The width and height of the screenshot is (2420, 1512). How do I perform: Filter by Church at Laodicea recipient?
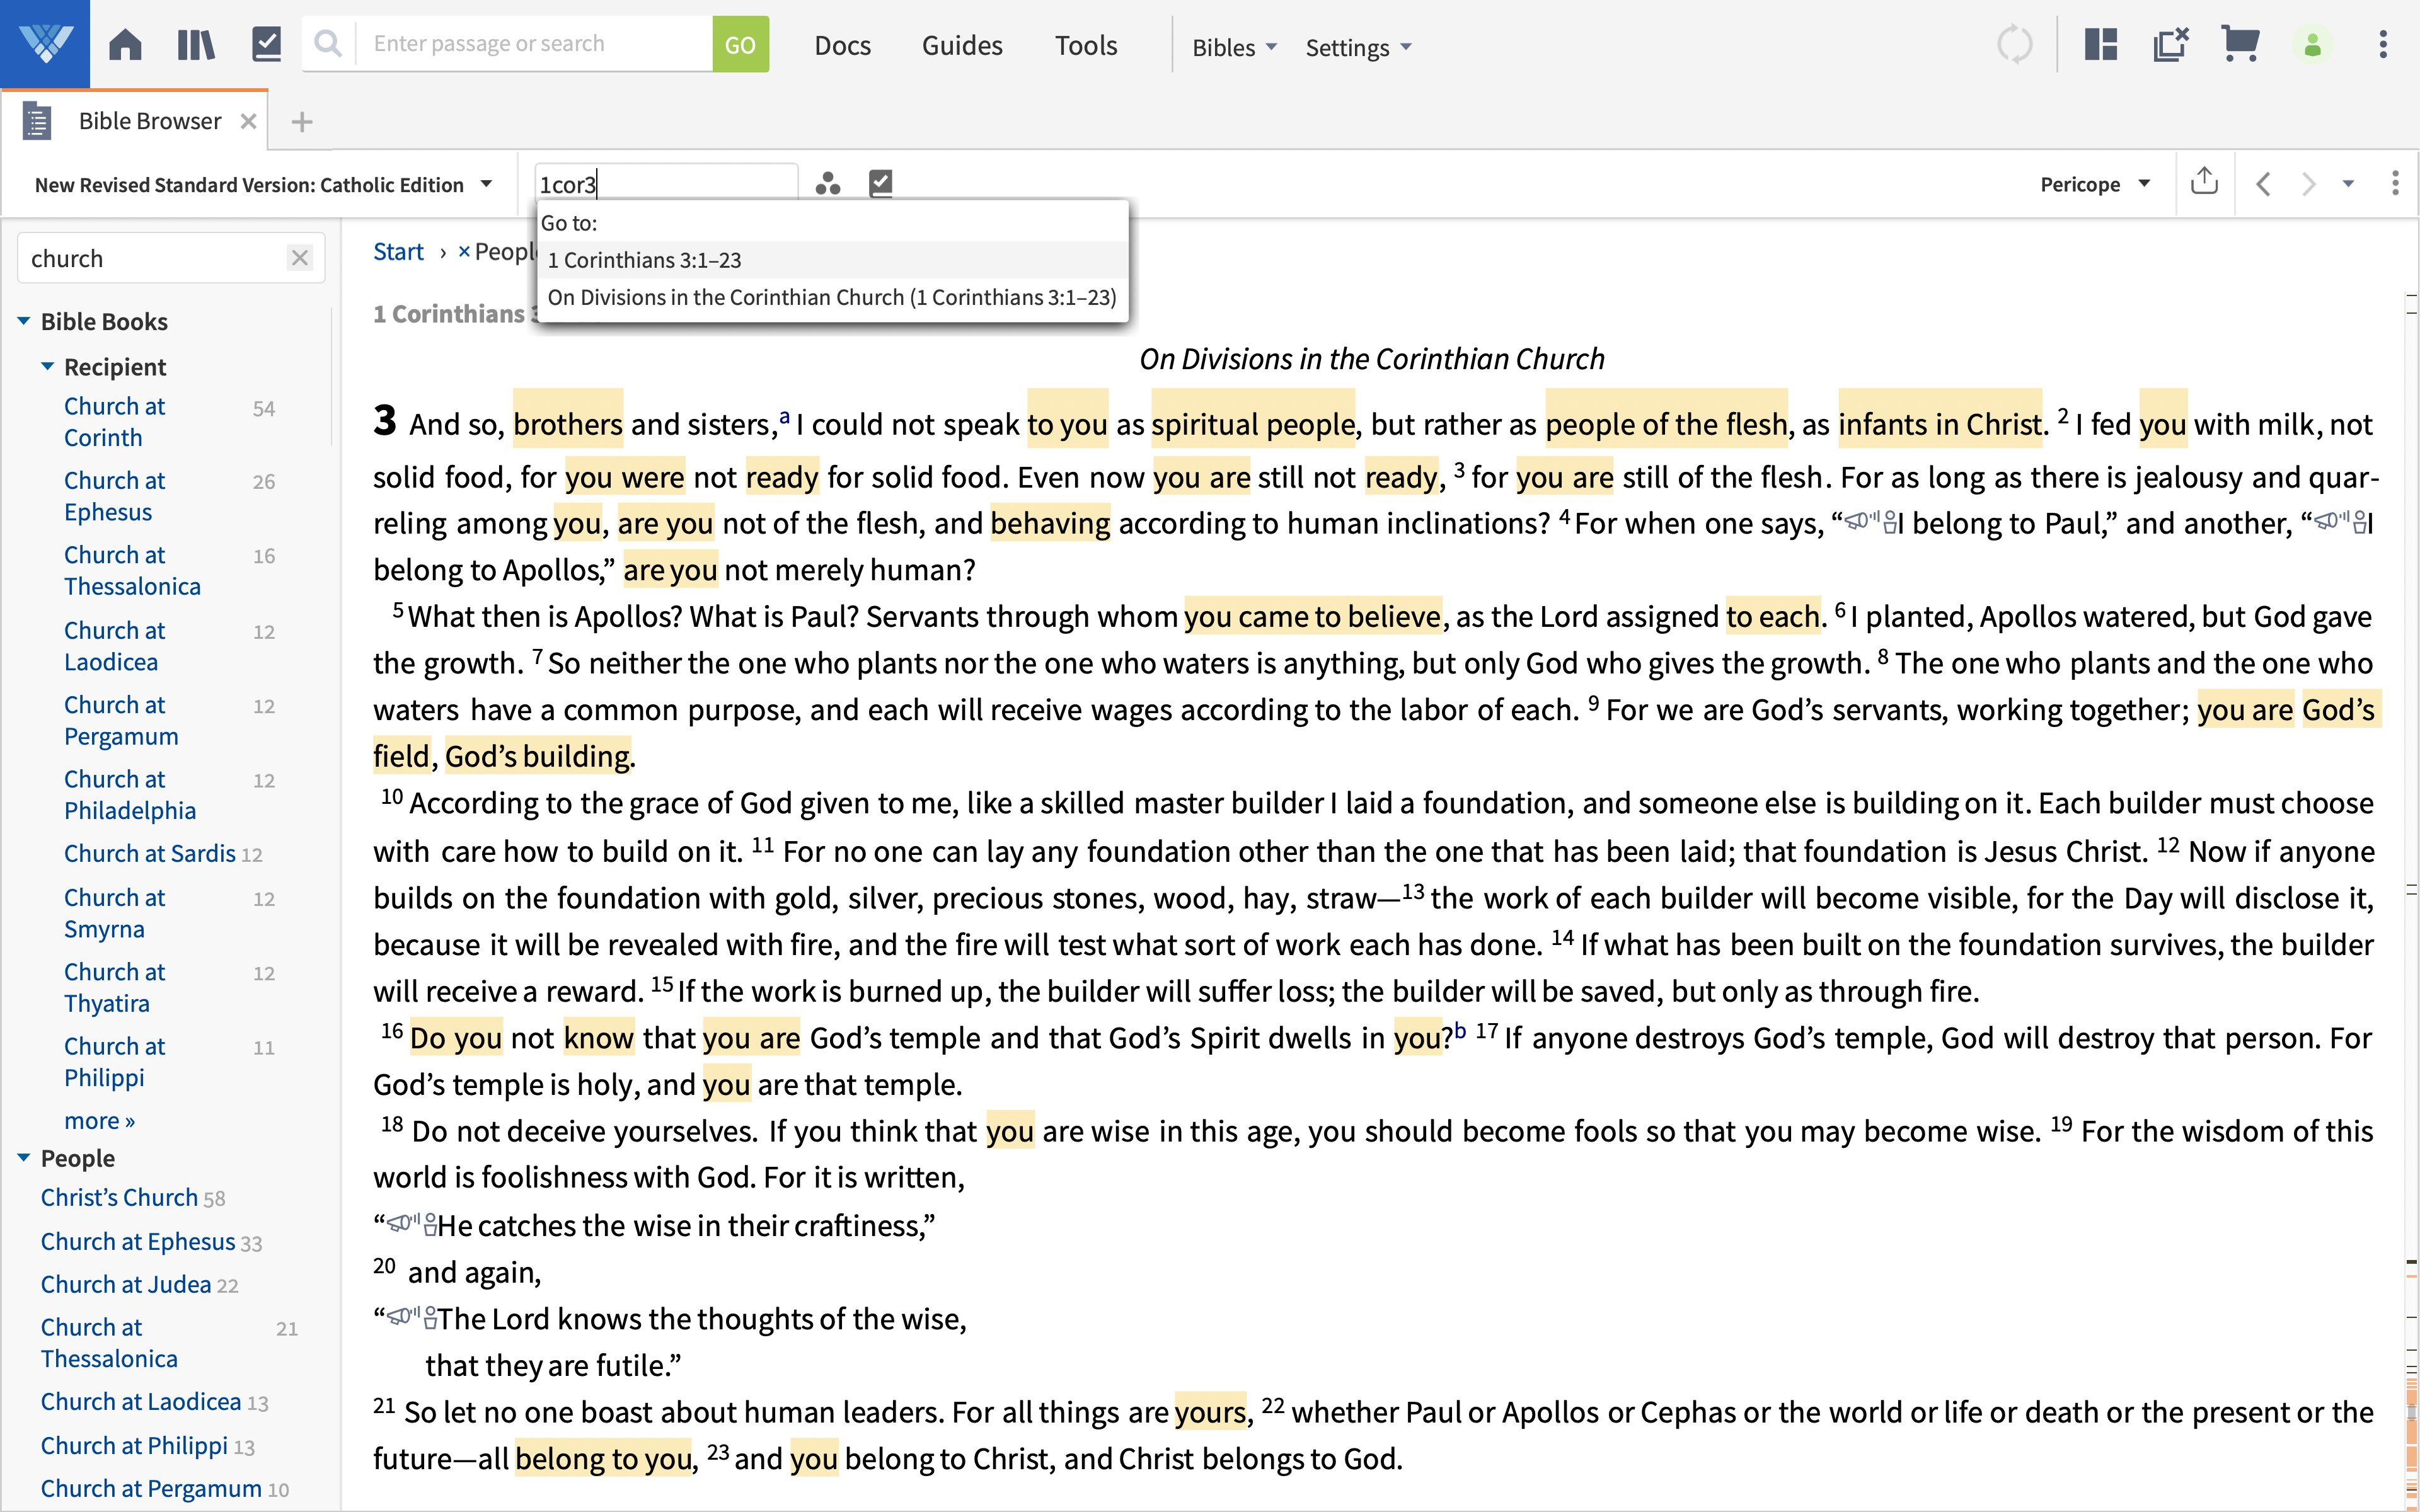coord(115,646)
